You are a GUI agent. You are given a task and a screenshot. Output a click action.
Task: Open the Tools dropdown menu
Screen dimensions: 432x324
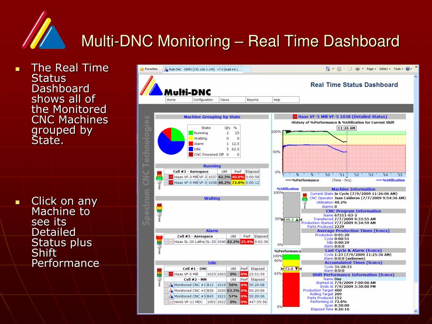[x=398, y=69]
